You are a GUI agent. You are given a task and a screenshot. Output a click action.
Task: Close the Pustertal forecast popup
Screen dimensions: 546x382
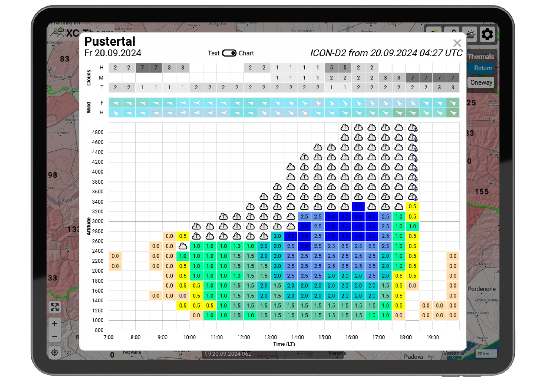point(457,43)
